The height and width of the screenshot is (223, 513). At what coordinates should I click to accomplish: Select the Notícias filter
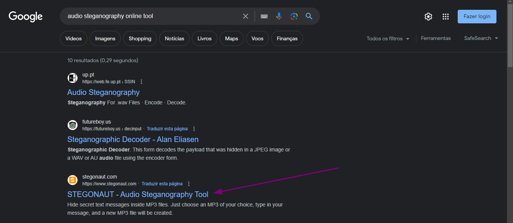175,38
